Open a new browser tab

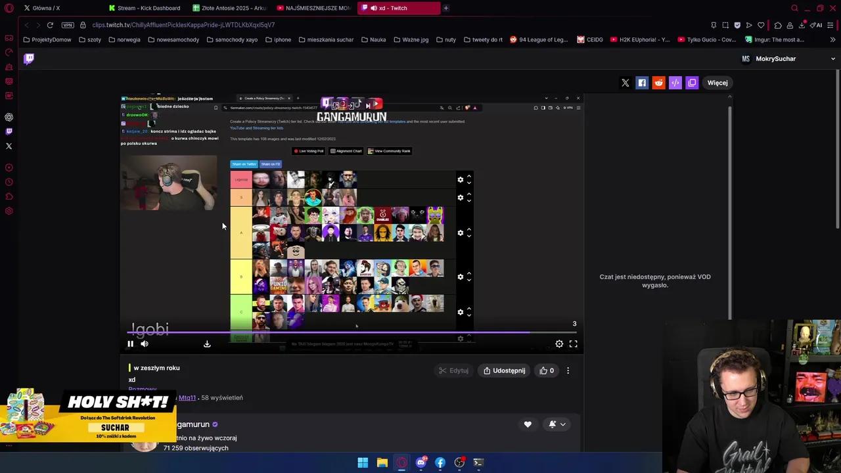445,8
